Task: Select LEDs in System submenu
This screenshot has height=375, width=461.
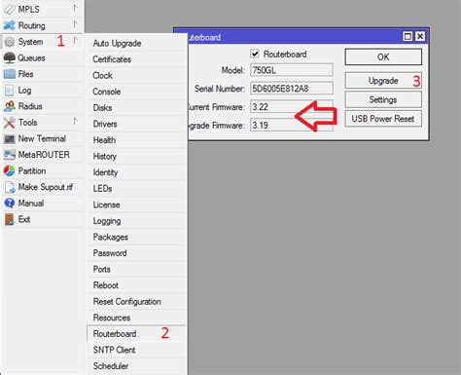Action: (x=136, y=189)
